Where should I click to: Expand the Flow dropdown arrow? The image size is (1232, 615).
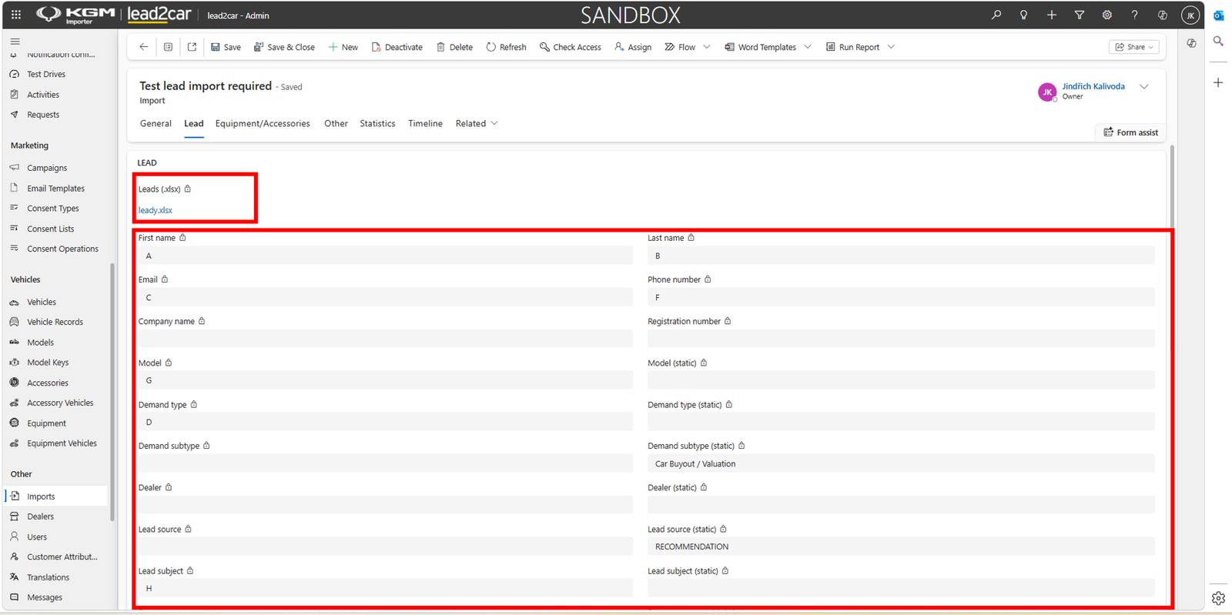tap(707, 47)
